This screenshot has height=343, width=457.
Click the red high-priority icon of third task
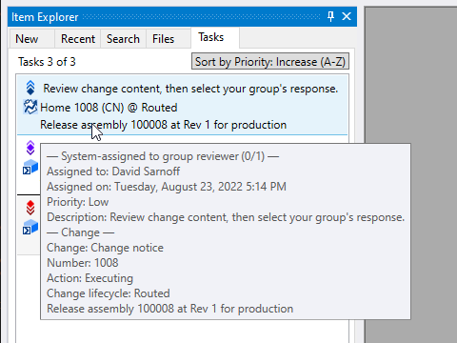30,208
